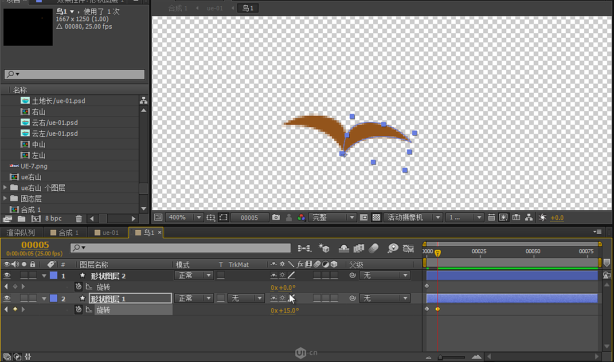Screen dimensions: 614x362
Task: Click the 名称 column header in project panel
Action: coord(19,90)
